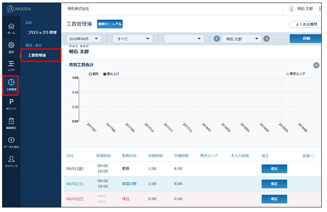The height and width of the screenshot is (212, 327).
Task: Toggle the 東京エリア legend series
Action: pos(297,74)
